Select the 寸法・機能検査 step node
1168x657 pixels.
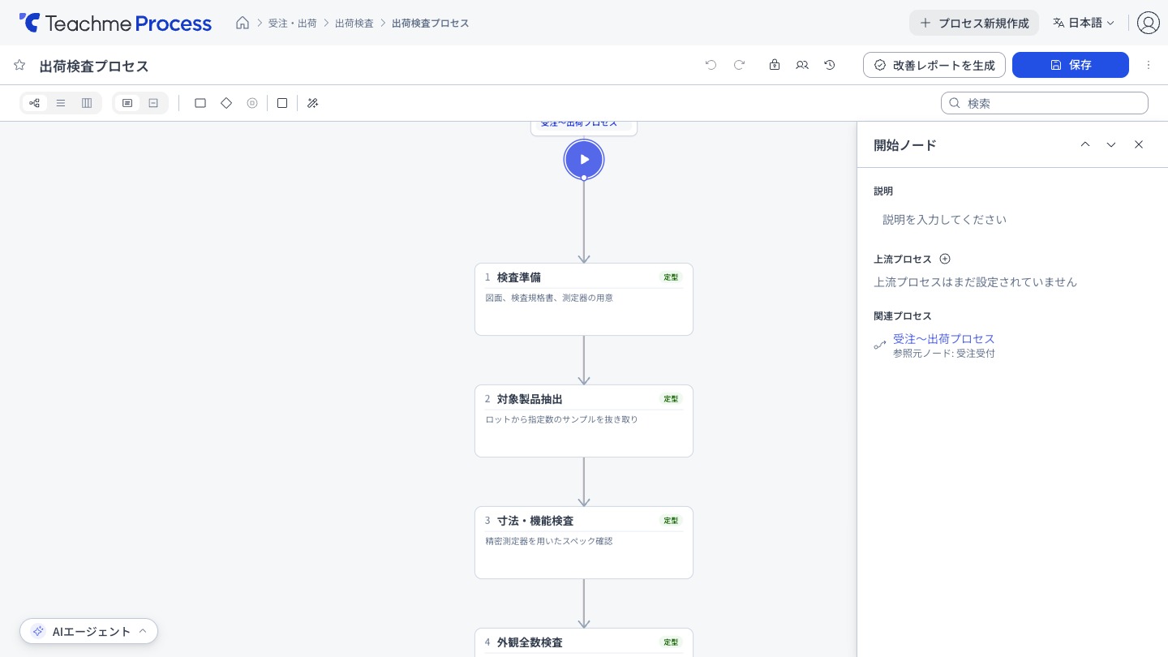584,543
